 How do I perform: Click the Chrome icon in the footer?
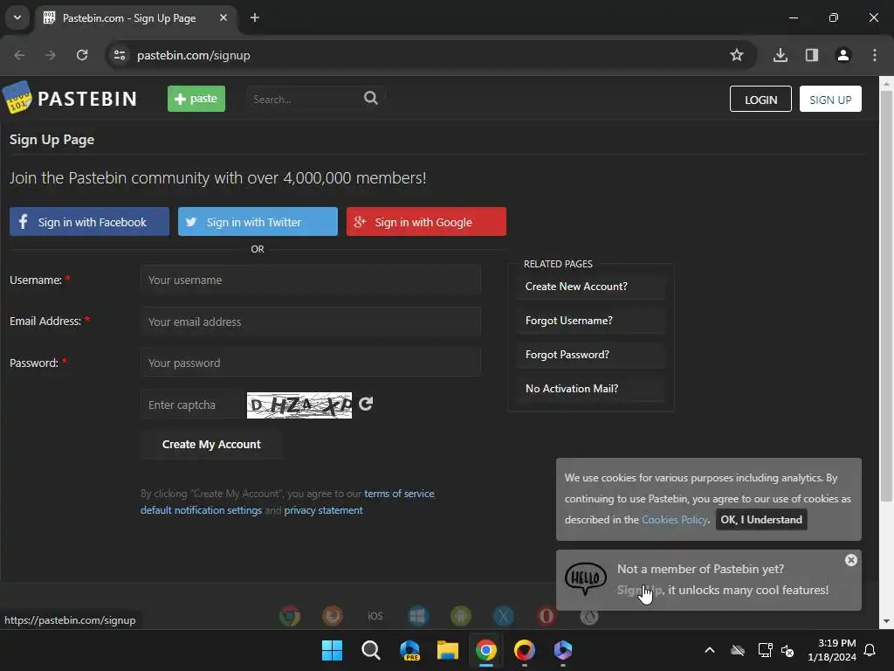[290, 616]
